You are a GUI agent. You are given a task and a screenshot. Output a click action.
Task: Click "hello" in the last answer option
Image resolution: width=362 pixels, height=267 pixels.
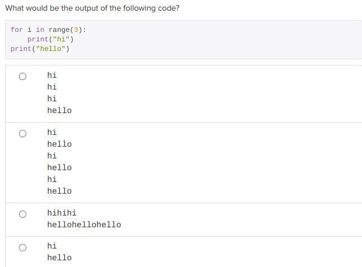click(59, 258)
